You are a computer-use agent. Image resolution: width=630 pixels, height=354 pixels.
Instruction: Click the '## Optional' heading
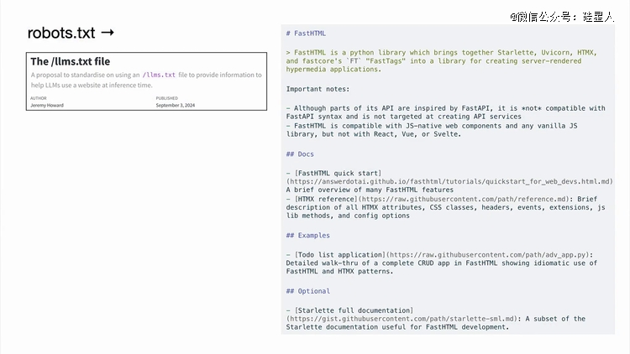click(x=307, y=291)
